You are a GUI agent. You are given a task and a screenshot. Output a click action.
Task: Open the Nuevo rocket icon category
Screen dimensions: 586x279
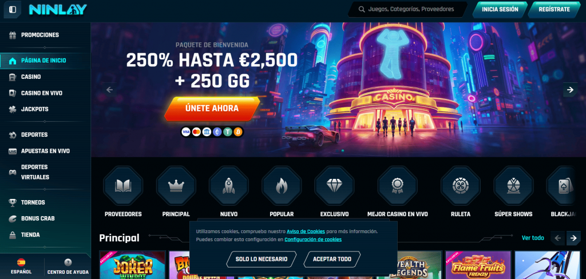point(229,186)
